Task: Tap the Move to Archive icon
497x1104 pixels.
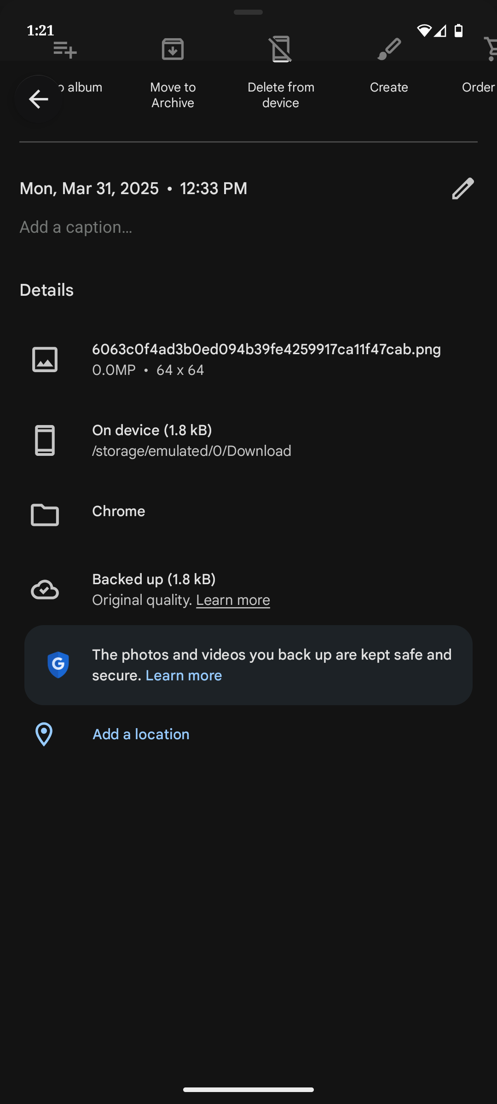Action: pyautogui.click(x=173, y=49)
